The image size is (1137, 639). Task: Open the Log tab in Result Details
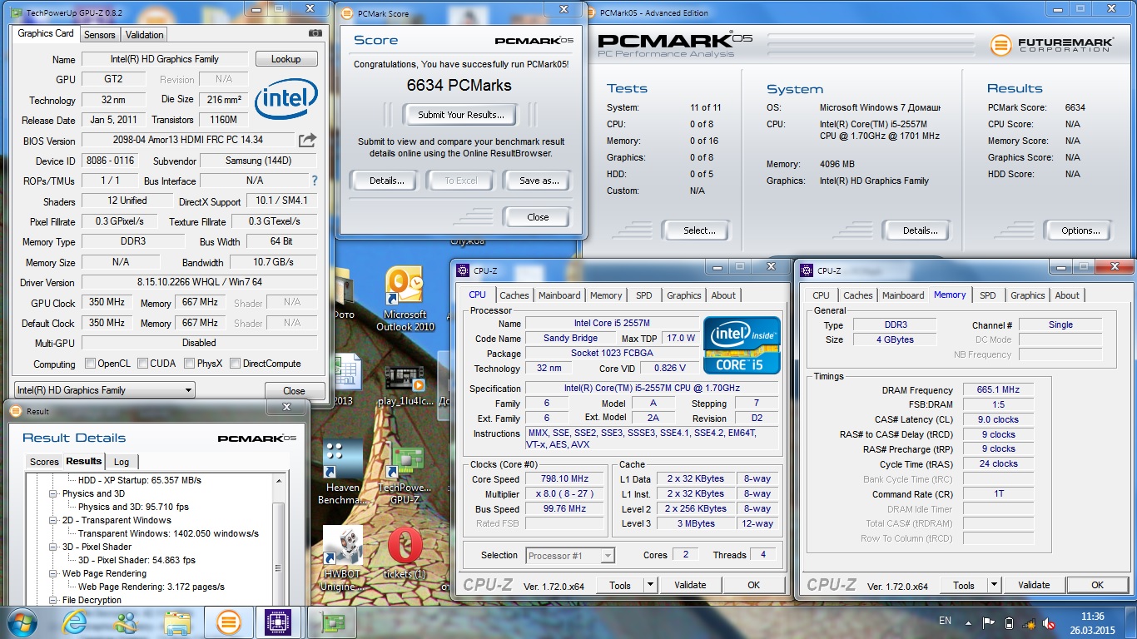(122, 462)
